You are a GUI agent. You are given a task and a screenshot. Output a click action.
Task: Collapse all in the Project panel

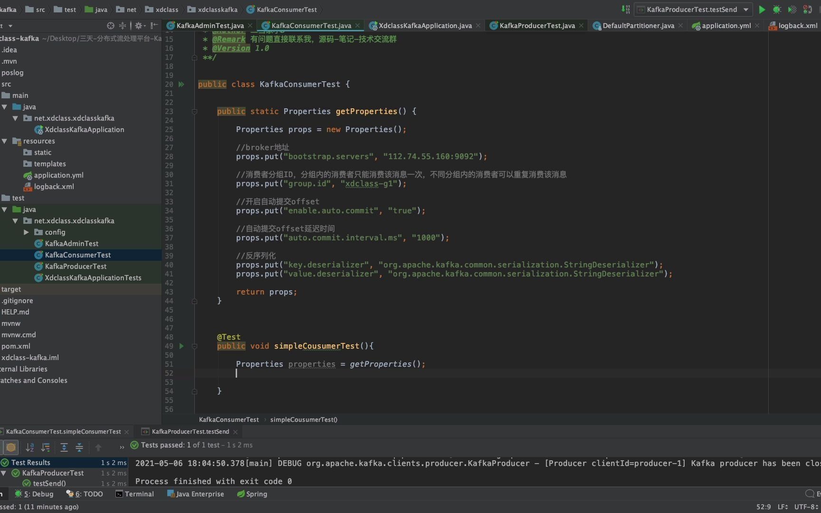coord(123,26)
